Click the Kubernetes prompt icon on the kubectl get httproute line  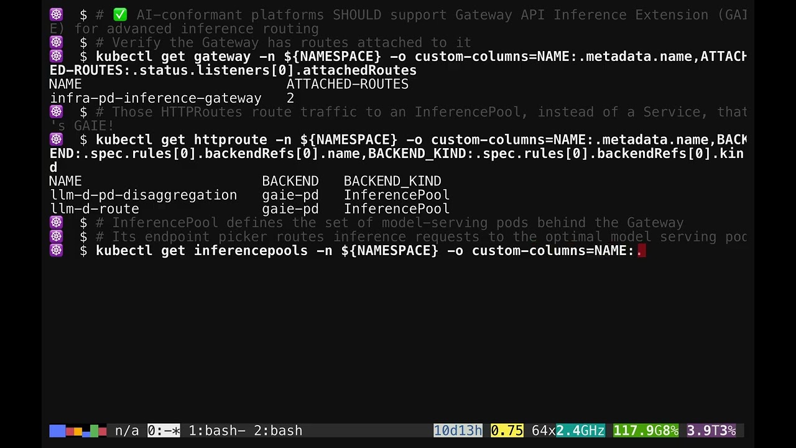tap(56, 139)
